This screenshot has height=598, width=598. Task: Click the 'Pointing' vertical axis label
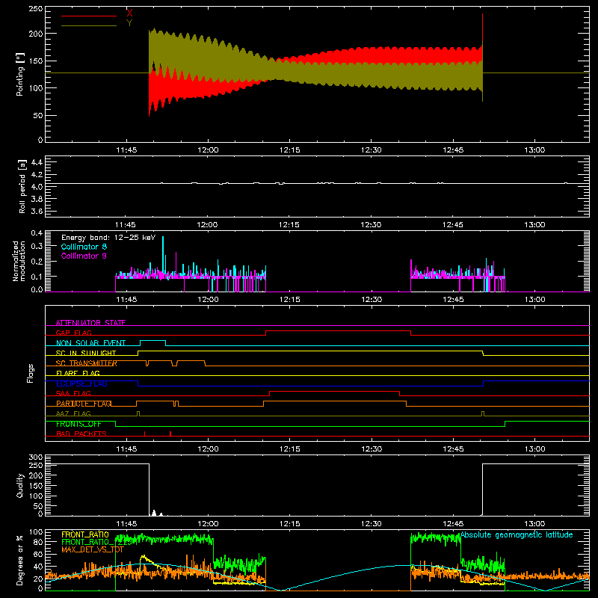(x=20, y=74)
